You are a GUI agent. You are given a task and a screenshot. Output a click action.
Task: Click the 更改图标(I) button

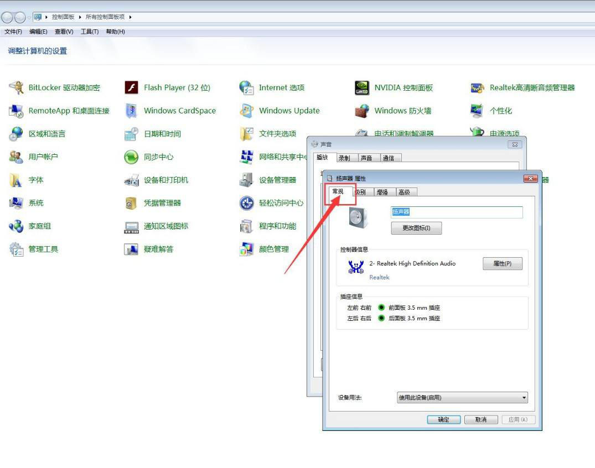(x=416, y=228)
